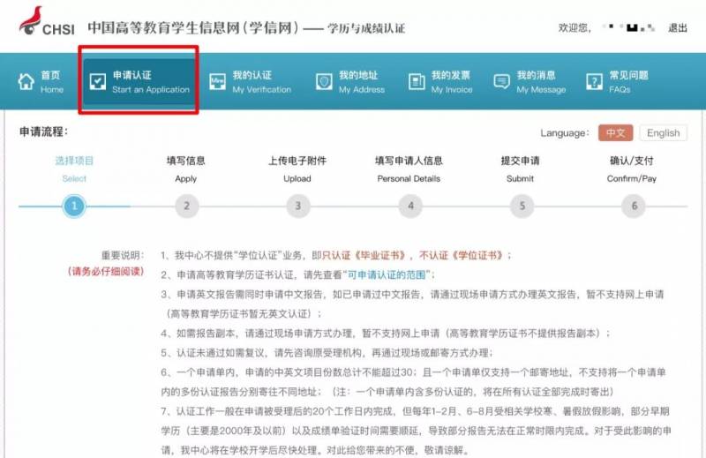This screenshot has height=458, width=706.
Task: Click the 退出 logout link
Action: pyautogui.click(x=677, y=28)
